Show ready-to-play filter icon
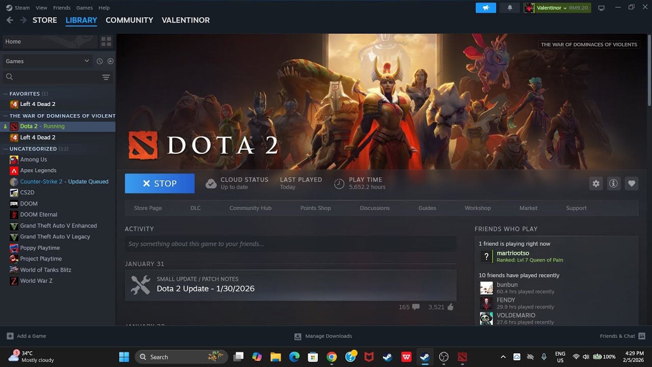Viewport: 652px width, 367px height. [x=110, y=61]
